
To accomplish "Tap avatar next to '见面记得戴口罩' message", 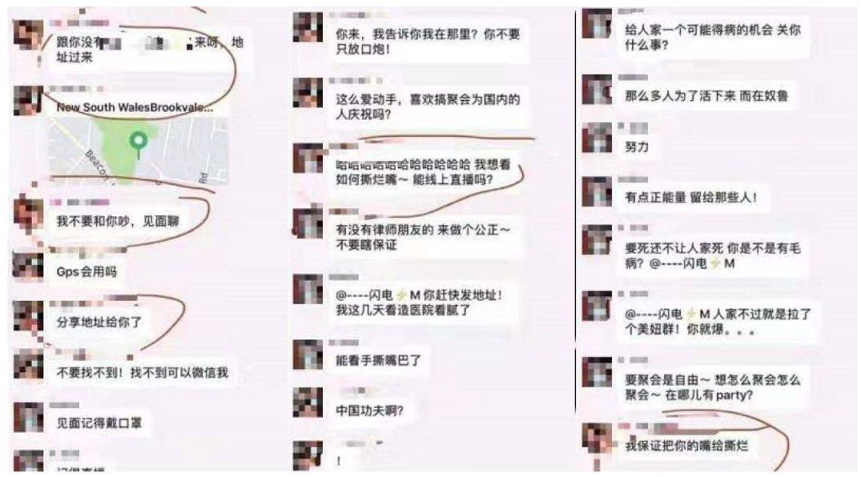I will pos(28,418).
